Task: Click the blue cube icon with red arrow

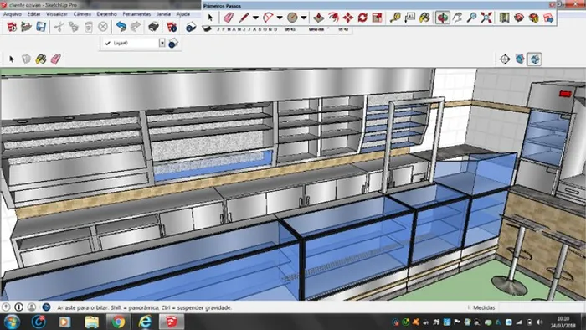Action: pos(520,59)
